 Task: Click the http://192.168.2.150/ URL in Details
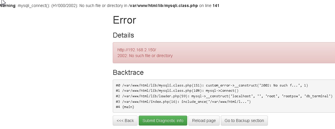(137, 50)
